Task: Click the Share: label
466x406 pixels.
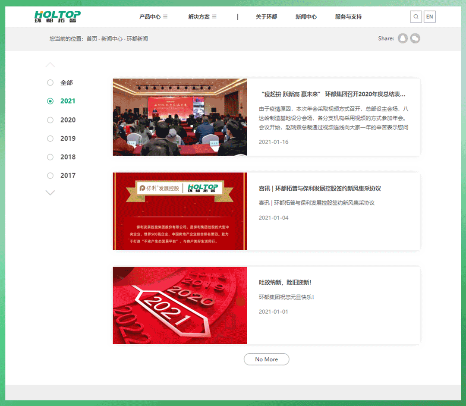Action: coord(386,38)
